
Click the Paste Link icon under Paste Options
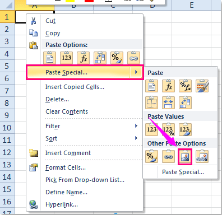[x=133, y=58]
